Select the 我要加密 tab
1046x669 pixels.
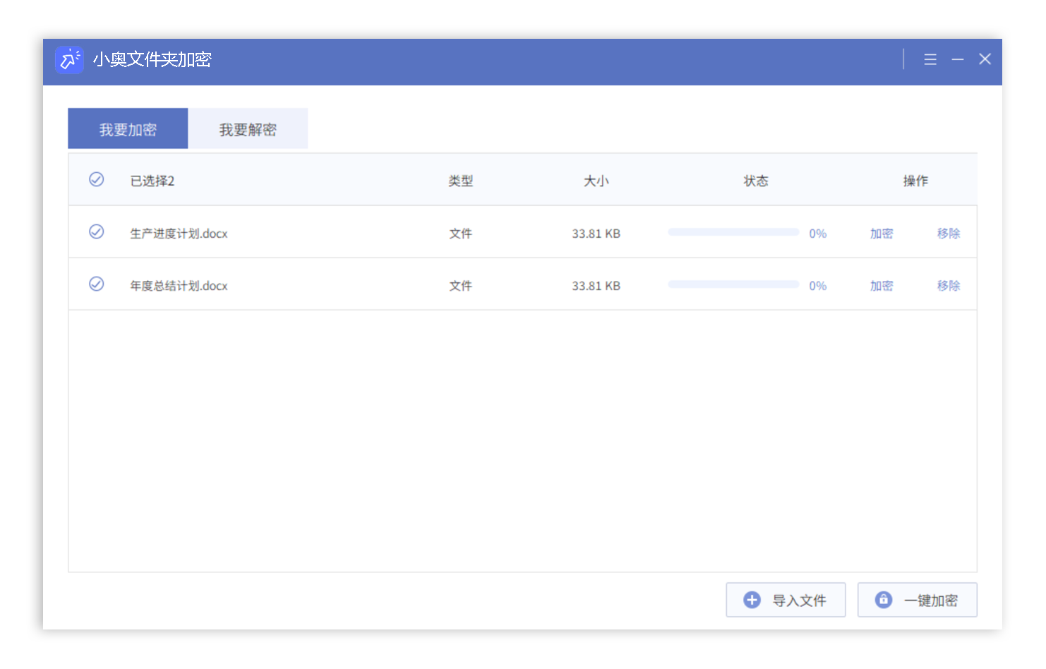128,129
